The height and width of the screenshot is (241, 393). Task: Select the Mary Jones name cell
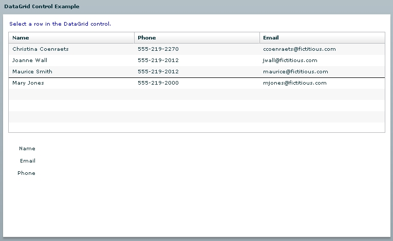(71, 83)
